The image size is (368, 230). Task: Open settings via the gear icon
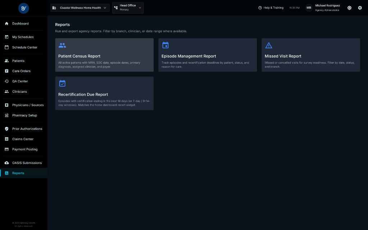(360, 8)
